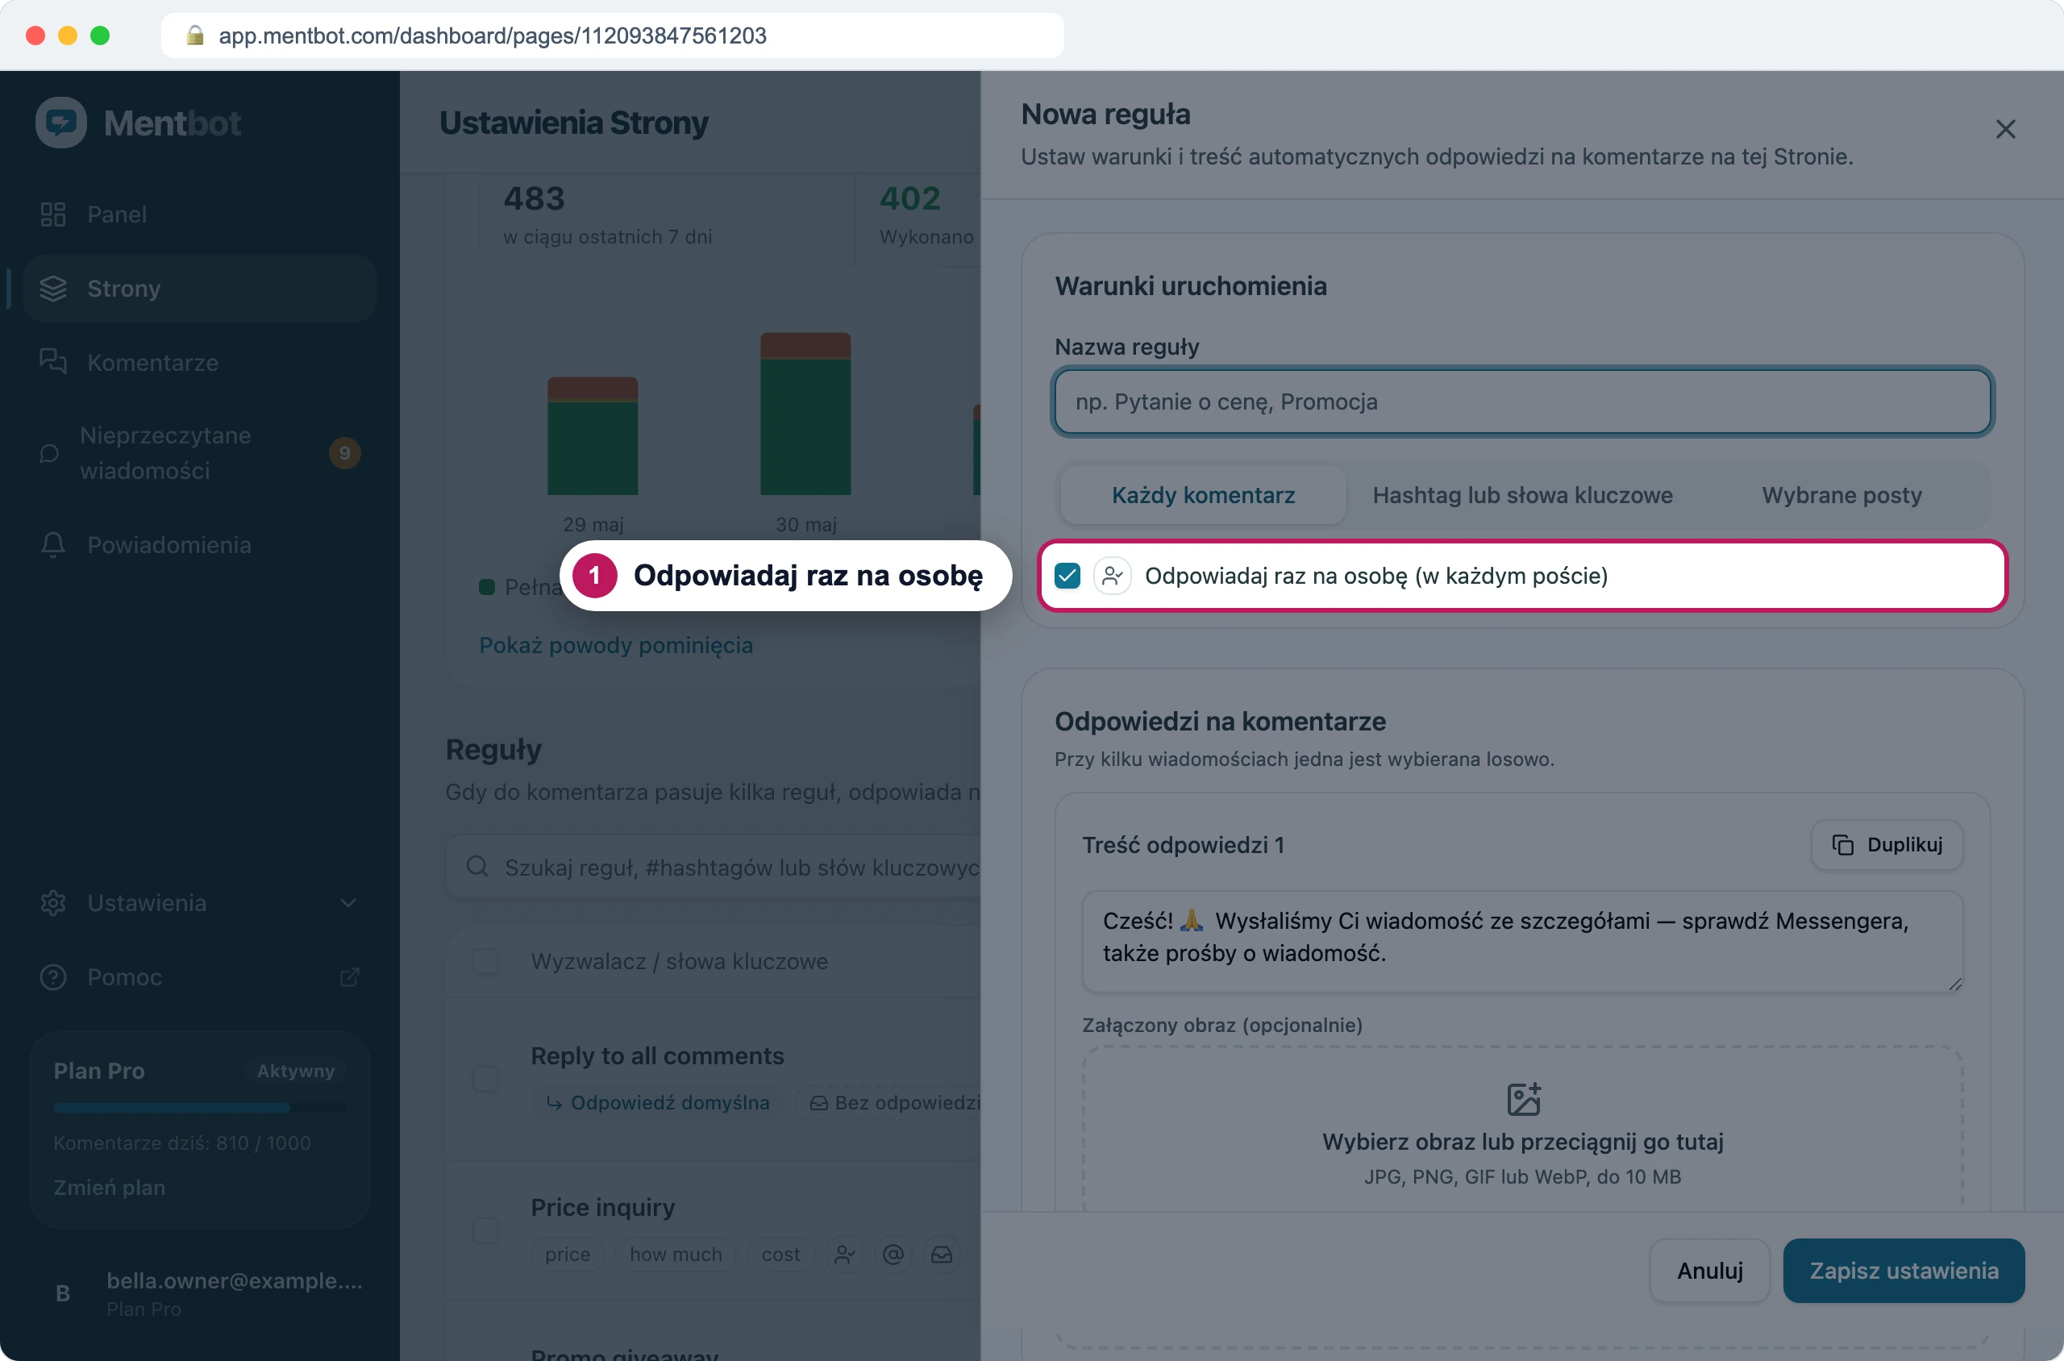This screenshot has height=1361, width=2064.
Task: Click the mention @ icon in Price inquiry row
Action: point(893,1255)
